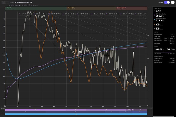Select the Development phase bar
The image size is (176, 117).
132,8
